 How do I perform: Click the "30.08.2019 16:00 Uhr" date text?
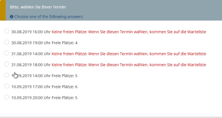(x=31, y=32)
